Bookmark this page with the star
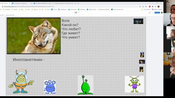 pos(146,7)
